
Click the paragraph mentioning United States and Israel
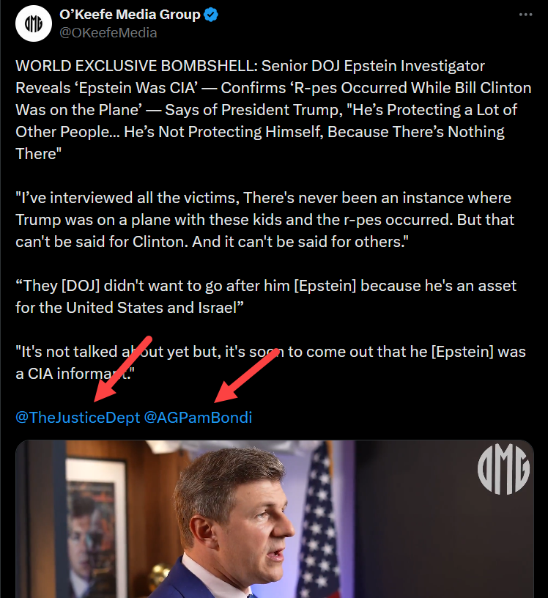tap(266, 297)
